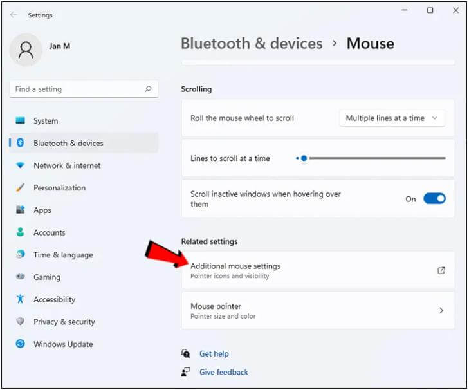Close the Settings window
The image size is (469, 390).
(456, 10)
